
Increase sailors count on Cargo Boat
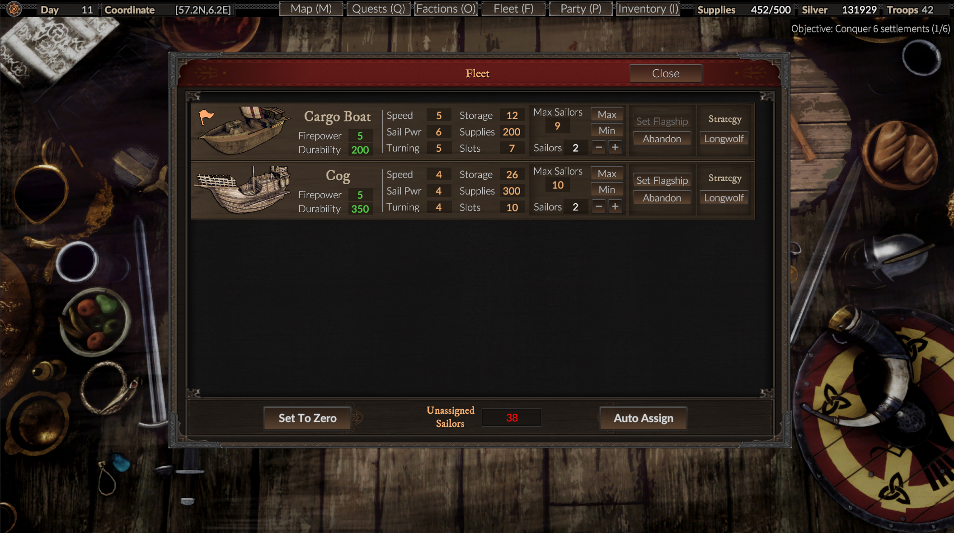click(615, 147)
